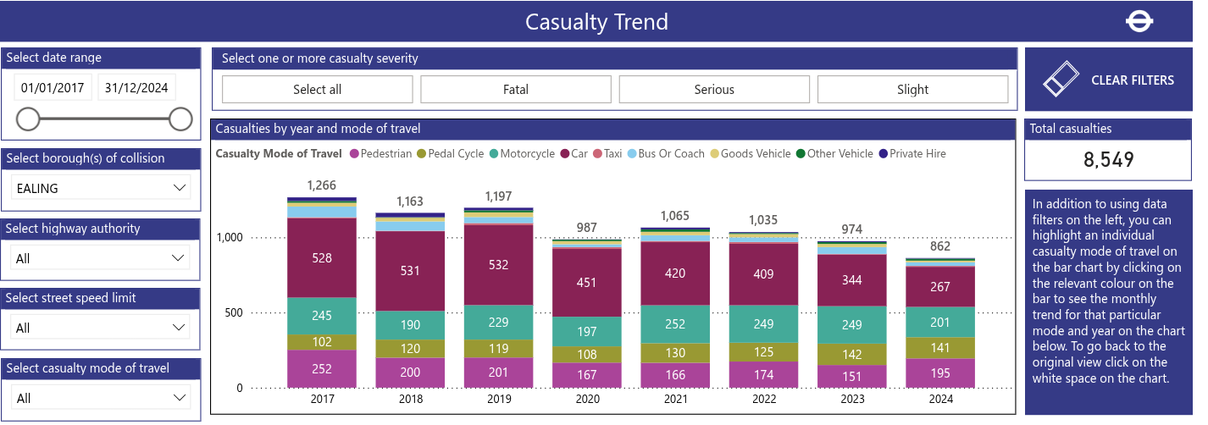Toggle the Fatal severity filter
Viewport: 1208px width, 425px height.
(515, 90)
